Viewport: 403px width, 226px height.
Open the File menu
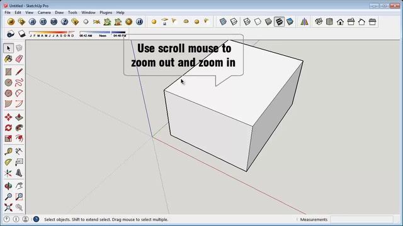tap(8, 13)
